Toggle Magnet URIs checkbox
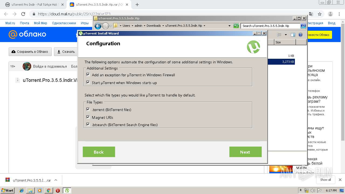Image resolution: width=345 pixels, height=194 pixels. click(88, 117)
